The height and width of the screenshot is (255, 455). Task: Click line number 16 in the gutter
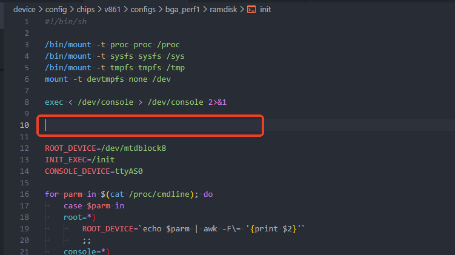pyautogui.click(x=24, y=194)
